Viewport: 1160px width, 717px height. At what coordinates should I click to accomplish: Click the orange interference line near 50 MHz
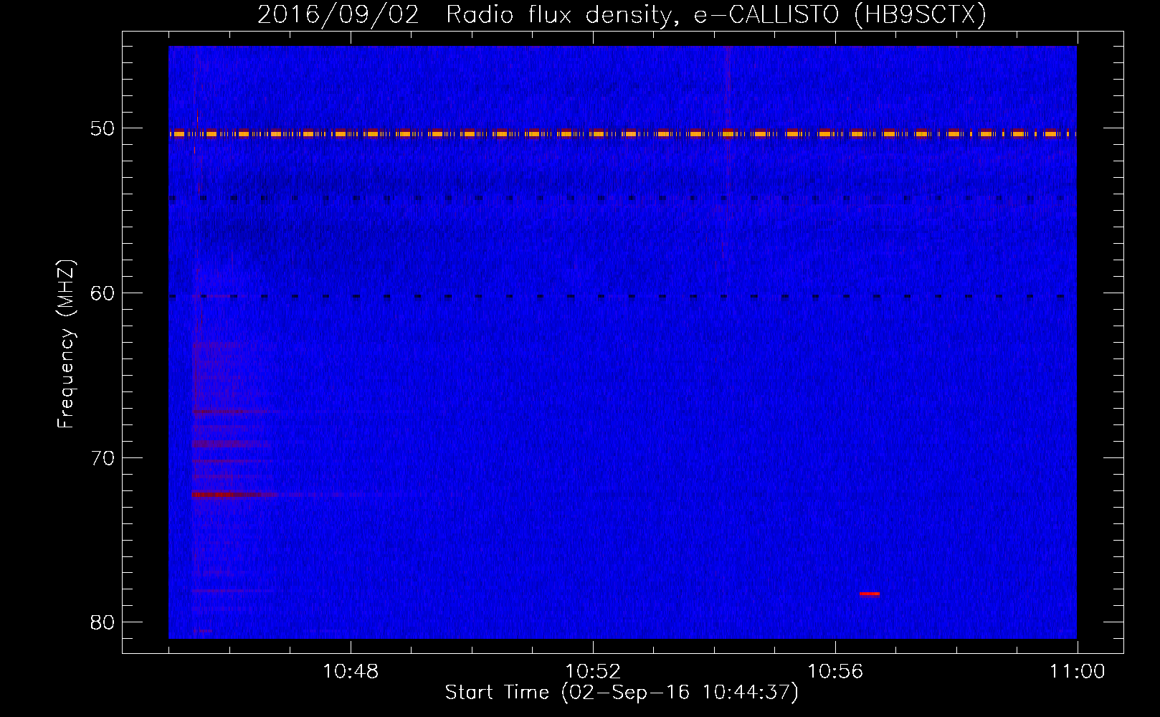click(x=622, y=133)
